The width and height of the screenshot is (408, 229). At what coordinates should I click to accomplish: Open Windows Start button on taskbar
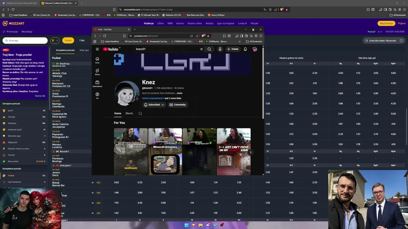tap(186, 225)
